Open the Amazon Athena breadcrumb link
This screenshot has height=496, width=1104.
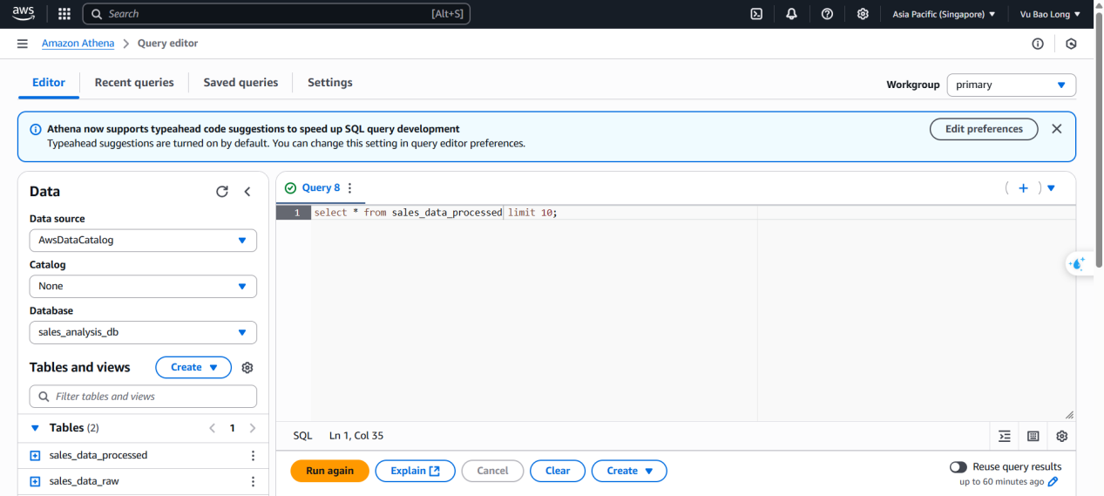(78, 44)
